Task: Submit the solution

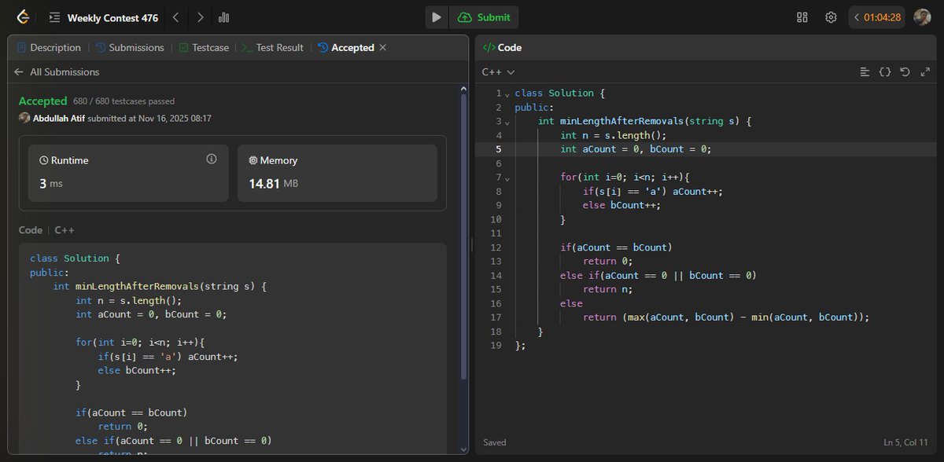Action: tap(485, 17)
